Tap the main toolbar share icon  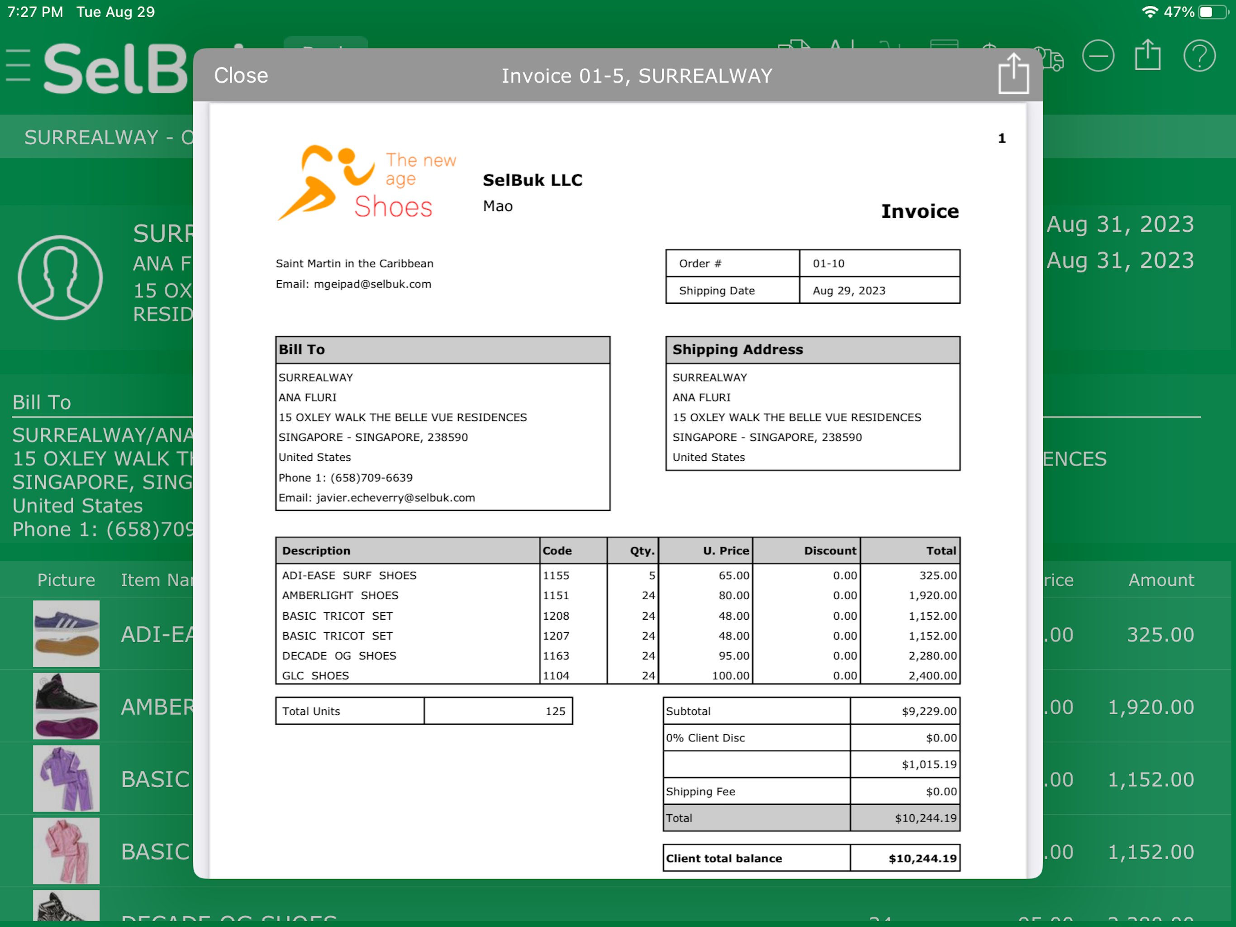coord(1148,55)
